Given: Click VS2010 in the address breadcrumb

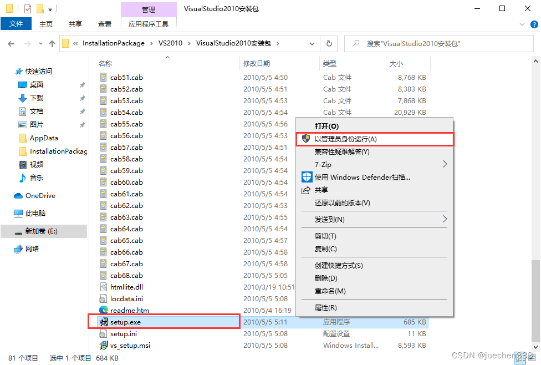Looking at the screenshot, I should [170, 43].
